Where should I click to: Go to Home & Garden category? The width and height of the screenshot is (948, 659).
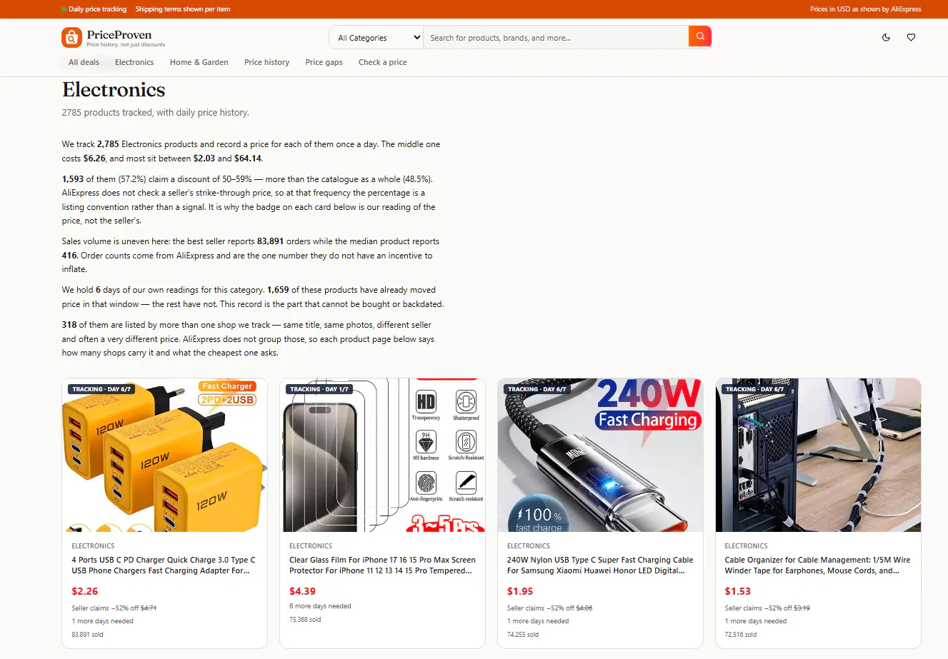point(199,62)
